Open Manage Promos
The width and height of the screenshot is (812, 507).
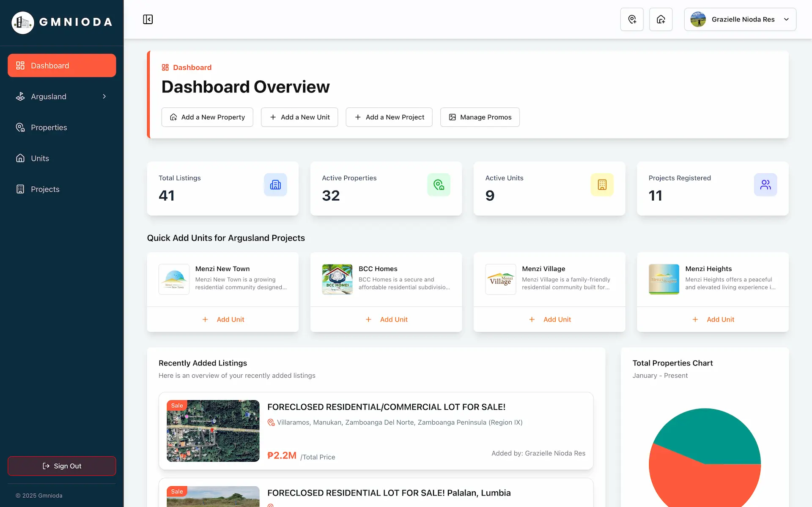(x=480, y=117)
